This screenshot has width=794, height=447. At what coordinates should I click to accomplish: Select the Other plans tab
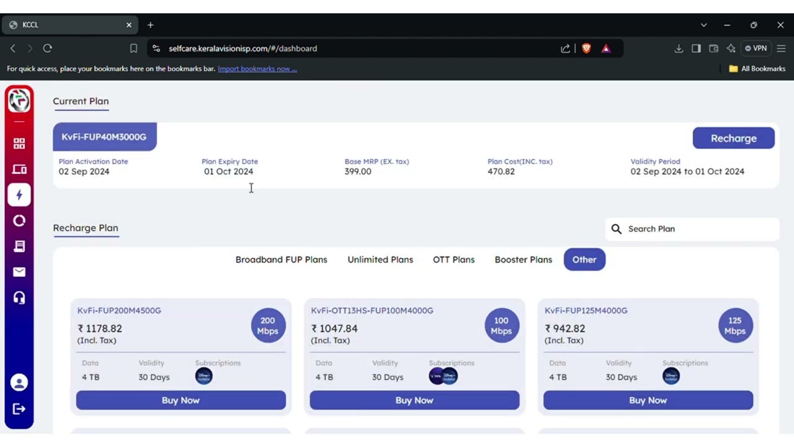click(x=584, y=260)
